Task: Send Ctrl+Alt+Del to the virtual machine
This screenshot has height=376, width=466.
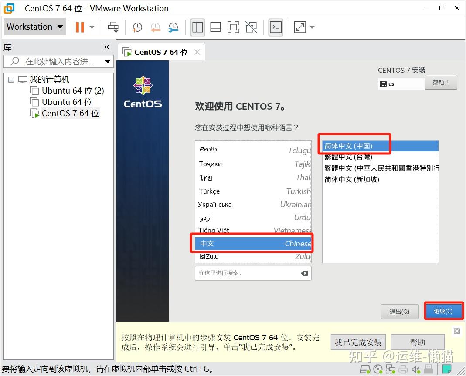Action: pos(113,27)
